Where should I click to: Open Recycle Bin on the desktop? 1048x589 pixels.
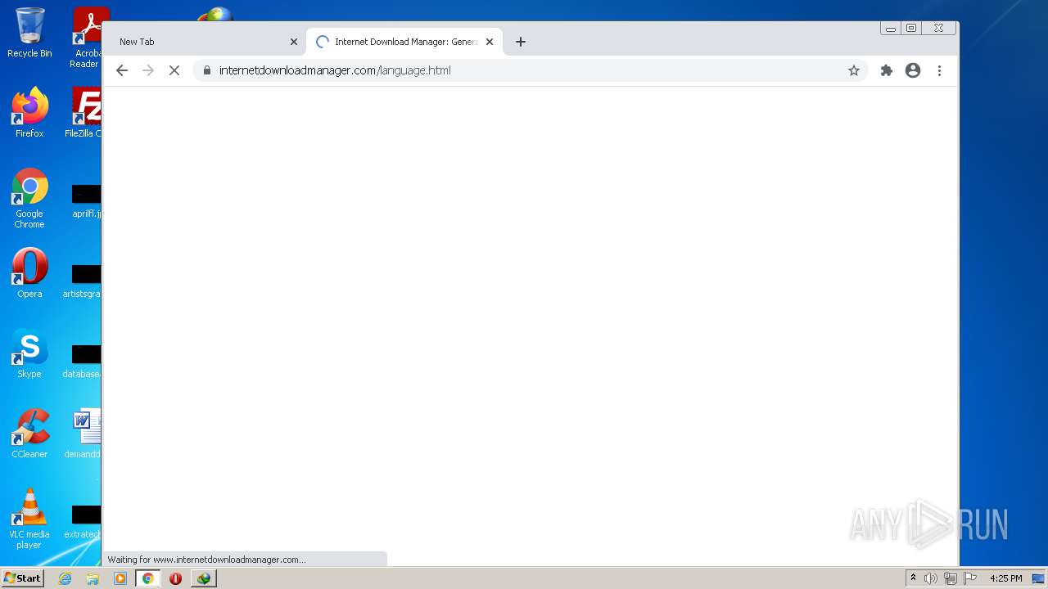coord(29,33)
